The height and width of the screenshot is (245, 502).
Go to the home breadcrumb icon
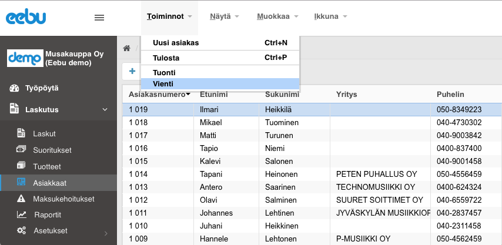click(x=127, y=48)
